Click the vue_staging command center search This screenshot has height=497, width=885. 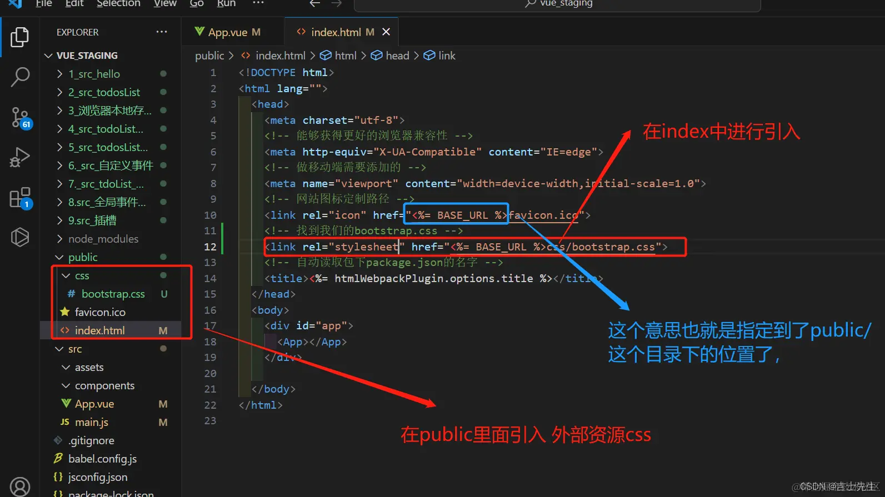(x=557, y=4)
